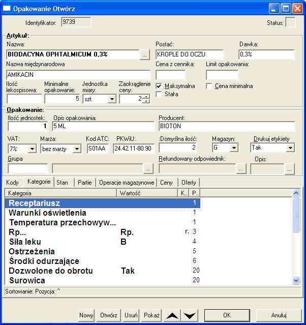Select the Surowica row
This screenshot has width=306, height=325.
(x=103, y=280)
